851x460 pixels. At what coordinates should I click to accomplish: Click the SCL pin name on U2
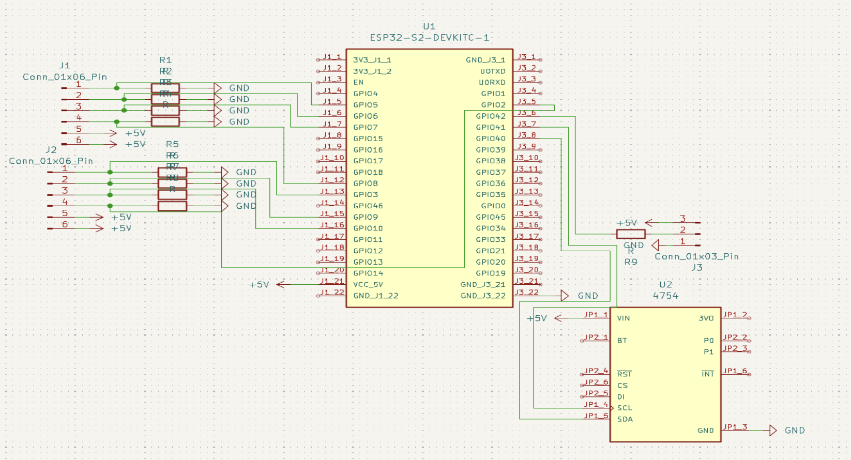coord(625,408)
